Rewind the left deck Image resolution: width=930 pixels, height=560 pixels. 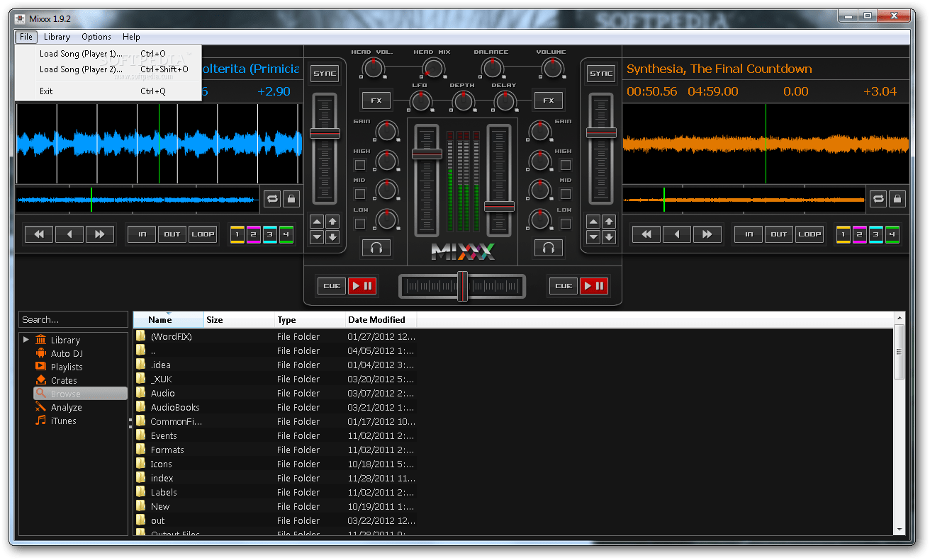(x=38, y=234)
